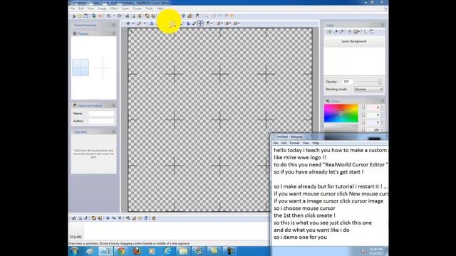Select the Color dropper tool
This screenshot has height=256, width=456.
coord(194,23)
